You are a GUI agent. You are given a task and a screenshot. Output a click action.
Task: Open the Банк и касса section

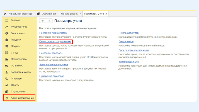point(20,33)
